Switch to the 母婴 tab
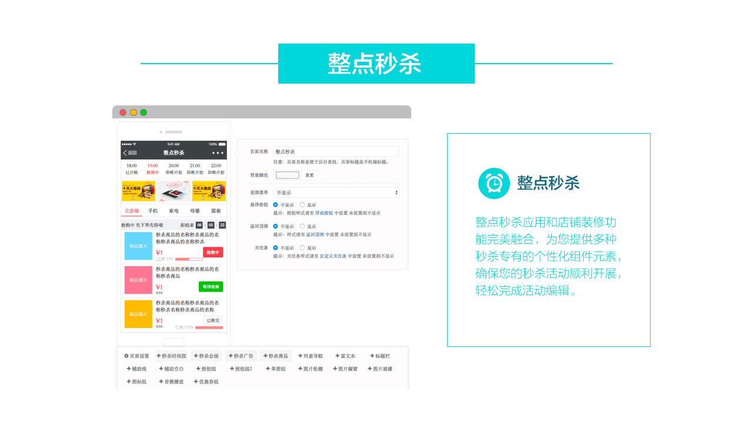The width and height of the screenshot is (753, 424). [195, 211]
